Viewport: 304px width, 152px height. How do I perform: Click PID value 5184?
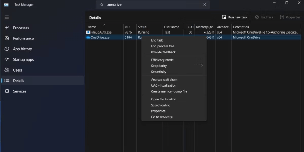point(128,37)
